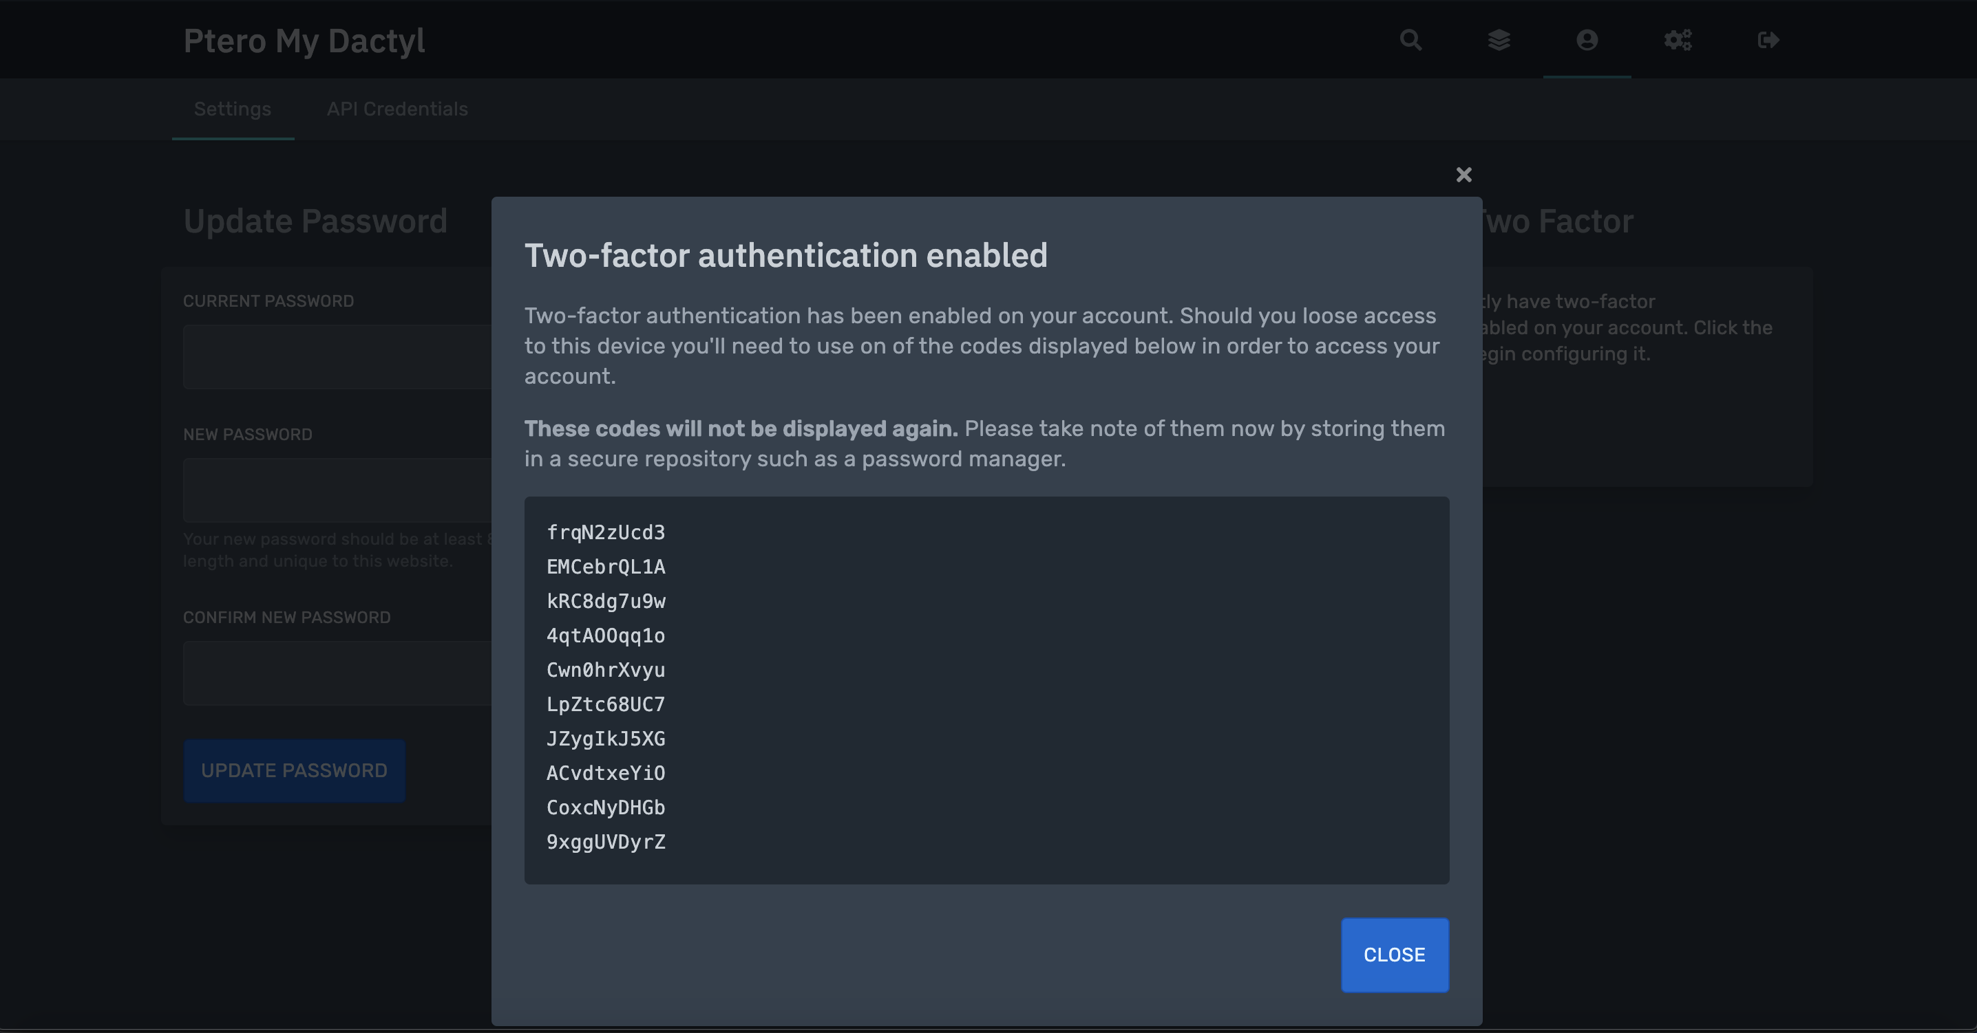Select recovery code 4qtAOOqq1o
This screenshot has height=1033, width=1977.
pos(606,635)
